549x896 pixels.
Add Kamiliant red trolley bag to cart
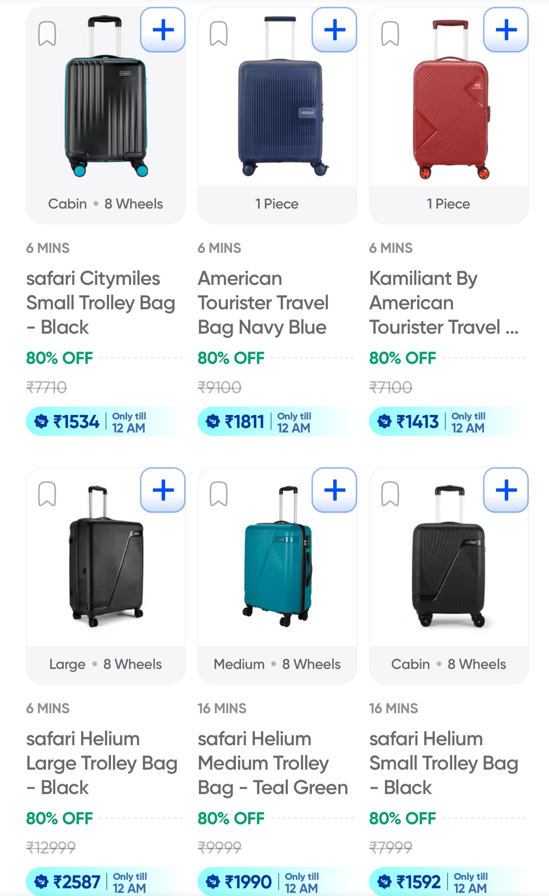506,30
